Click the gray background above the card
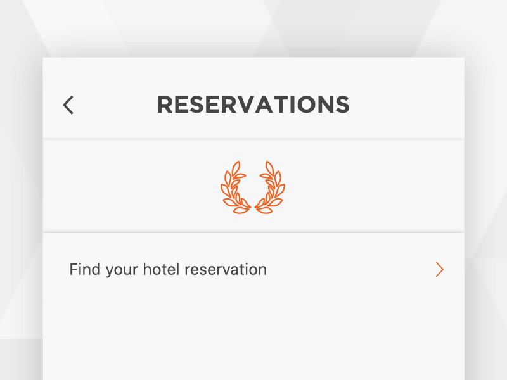The image size is (507, 380). pyautogui.click(x=253, y=28)
